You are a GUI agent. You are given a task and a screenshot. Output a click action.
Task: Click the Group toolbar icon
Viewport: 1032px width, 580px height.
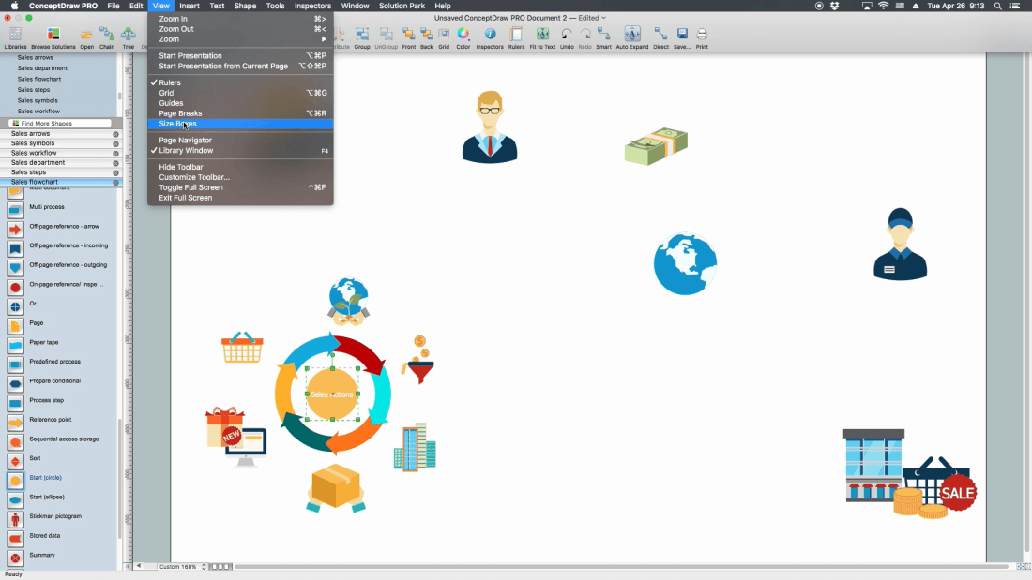tap(362, 37)
